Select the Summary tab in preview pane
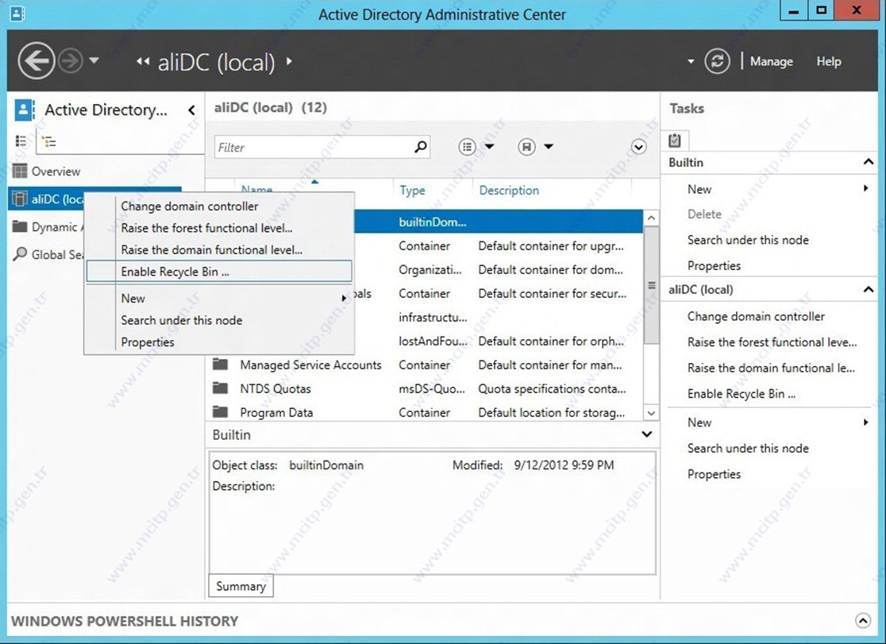Viewport: 886px width, 644px height. tap(241, 586)
